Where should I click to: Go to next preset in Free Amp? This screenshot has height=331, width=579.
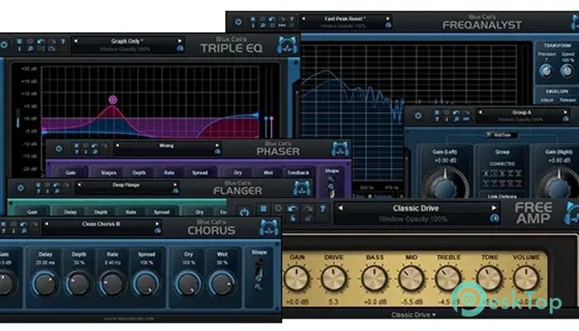pyautogui.click(x=494, y=209)
